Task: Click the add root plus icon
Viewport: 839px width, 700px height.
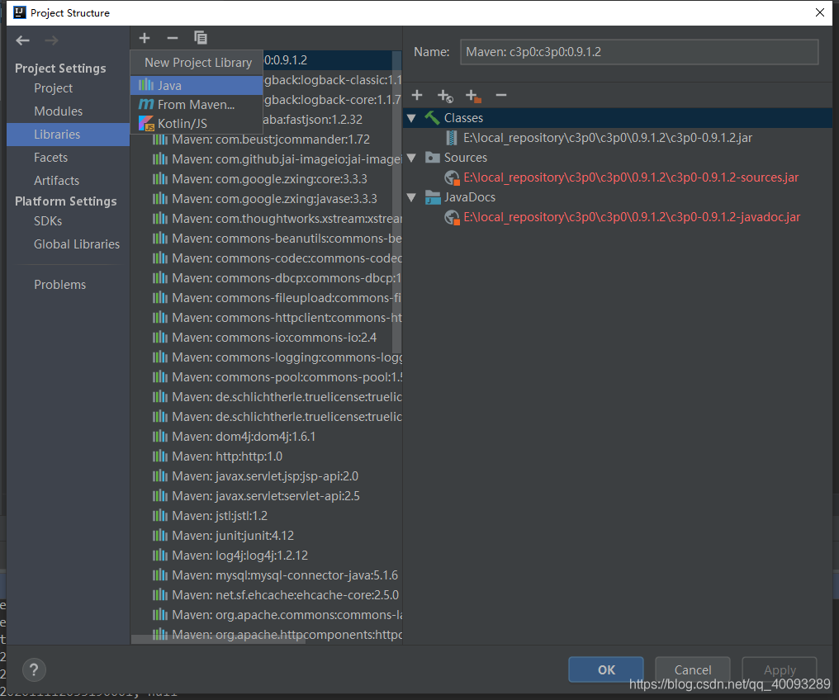Action: tap(417, 95)
